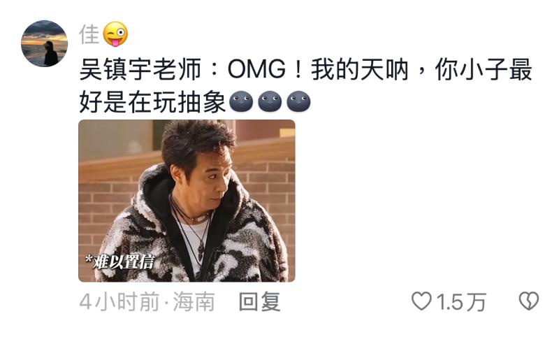Click the first new moon face emoji
This screenshot has height=337, width=559.
[241, 101]
